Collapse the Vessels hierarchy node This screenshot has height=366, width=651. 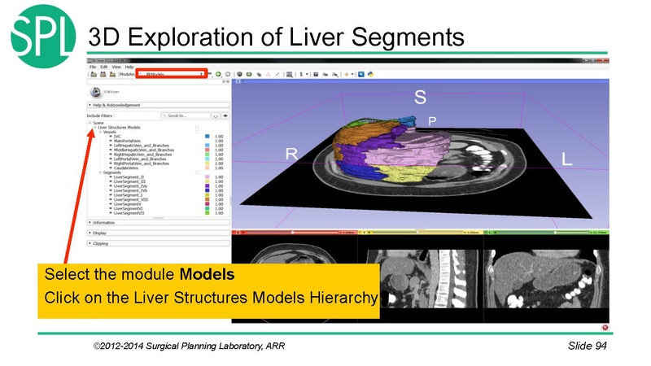click(x=100, y=132)
